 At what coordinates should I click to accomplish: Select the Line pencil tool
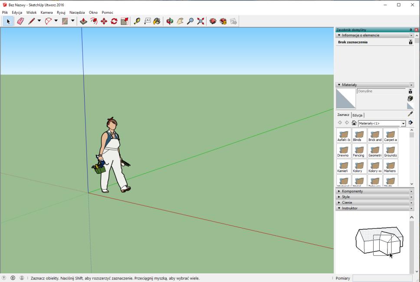tap(31, 21)
